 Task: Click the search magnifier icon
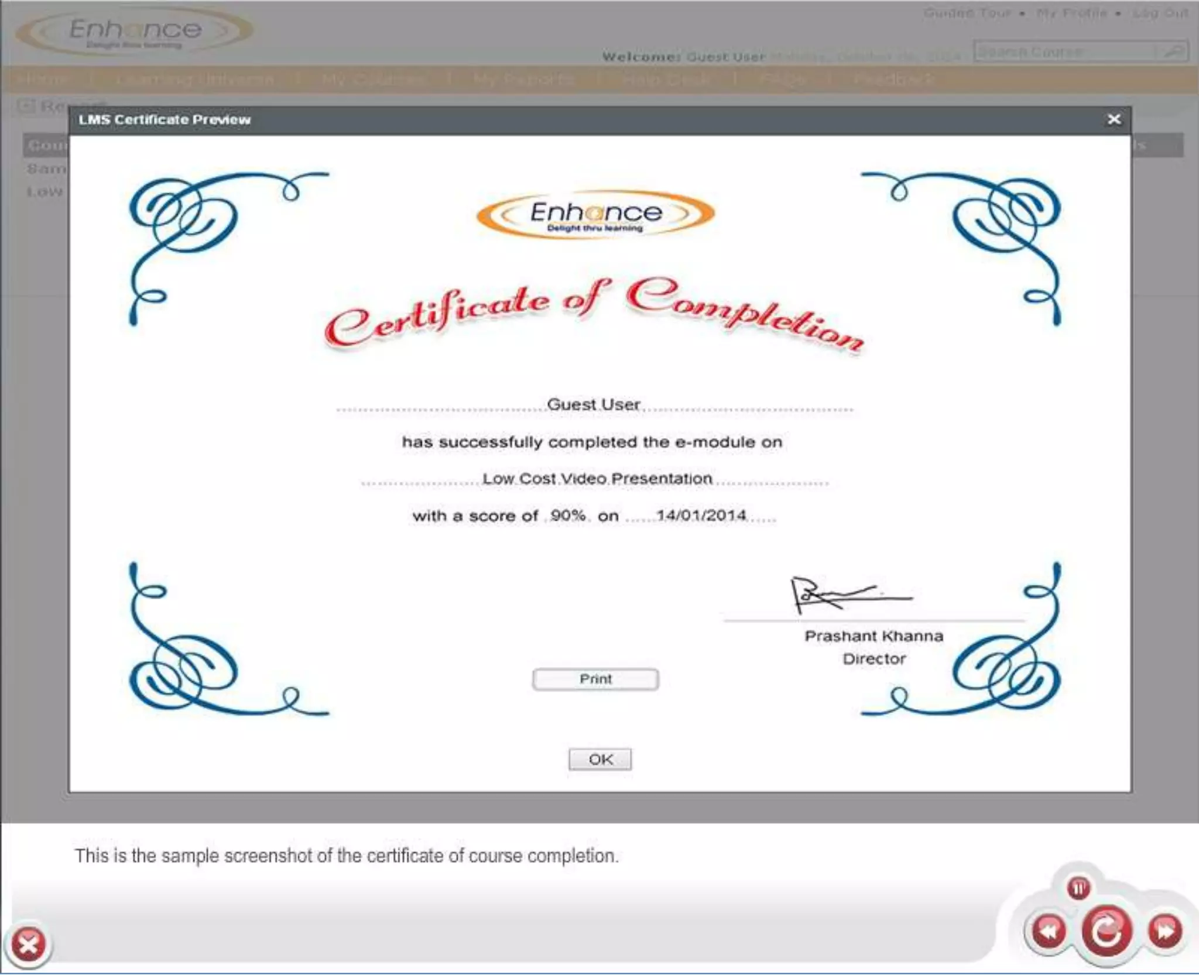tap(1173, 52)
